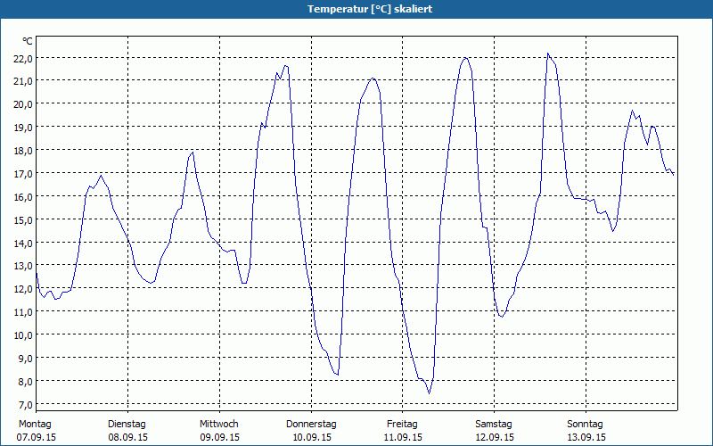Click the highest temperature peak on Saturday
Screen dimensions: 713x446
pos(548,54)
